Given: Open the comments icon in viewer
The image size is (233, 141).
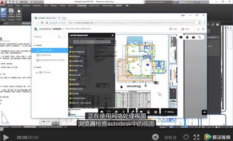Looking at the screenshot, I should click(x=181, y=37).
